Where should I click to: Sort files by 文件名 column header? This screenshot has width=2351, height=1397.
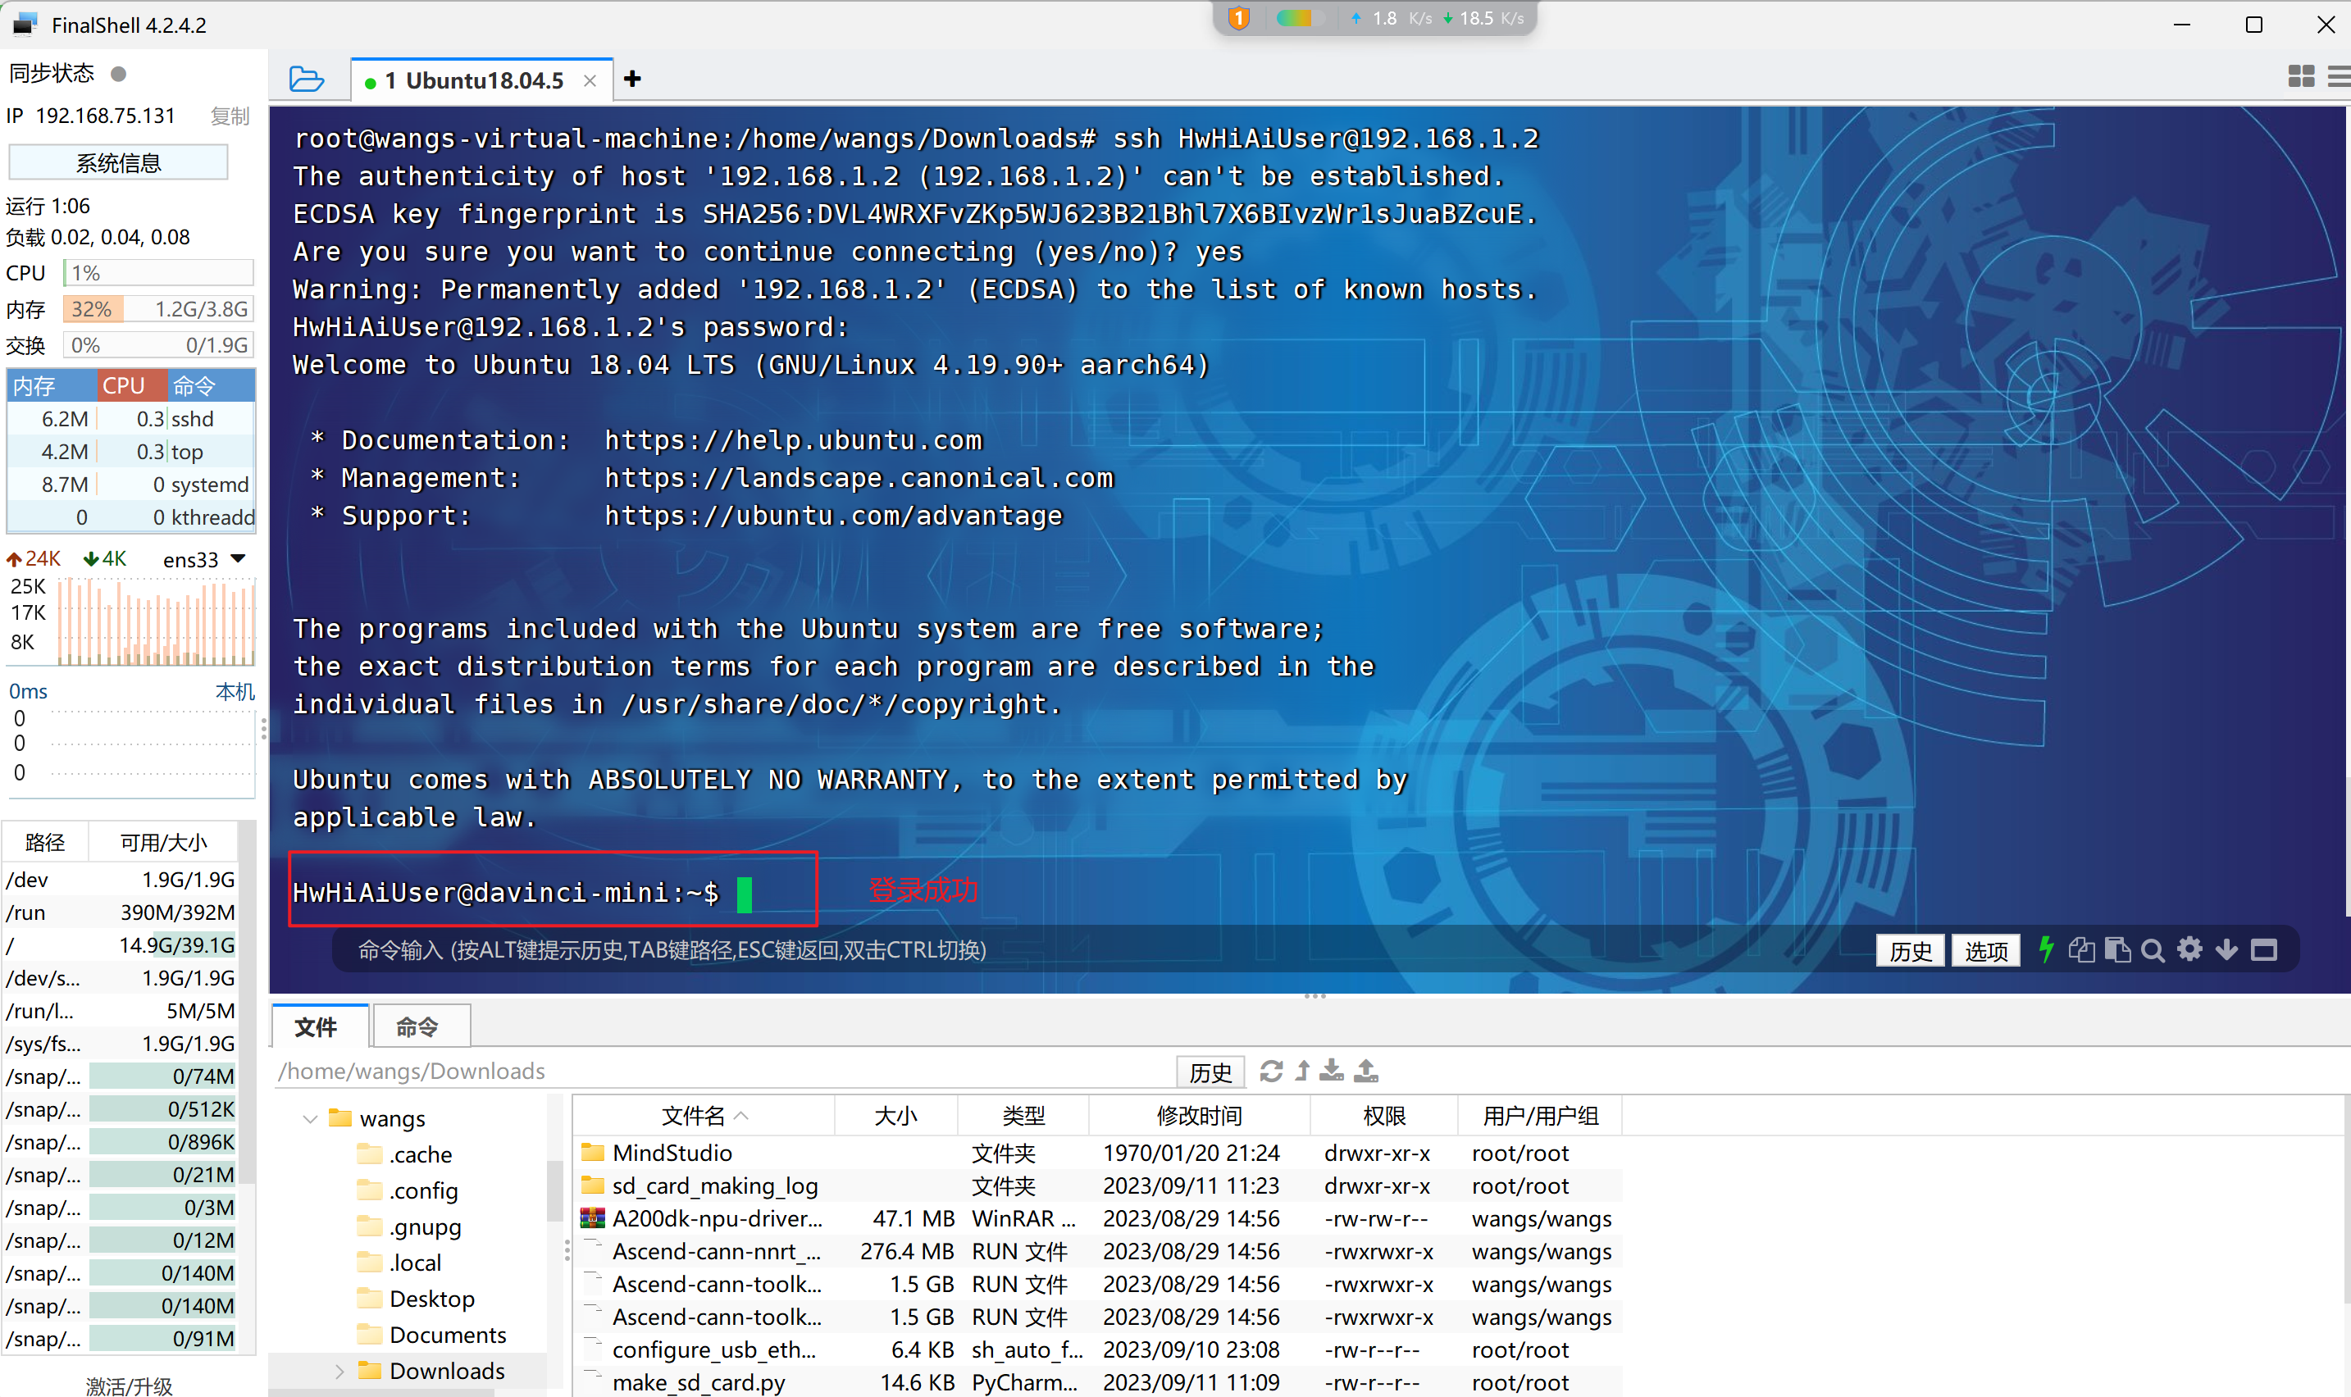pos(704,1116)
